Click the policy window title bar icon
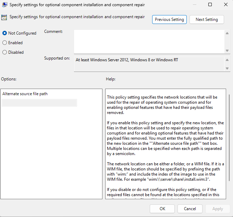The width and height of the screenshot is (233, 217). 4,4
